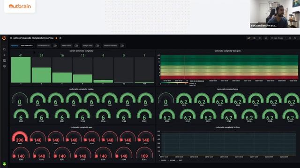Viewport: 300px width, 168px height.
Task: Open the Grafana logo home menu
Action: tap(4, 38)
